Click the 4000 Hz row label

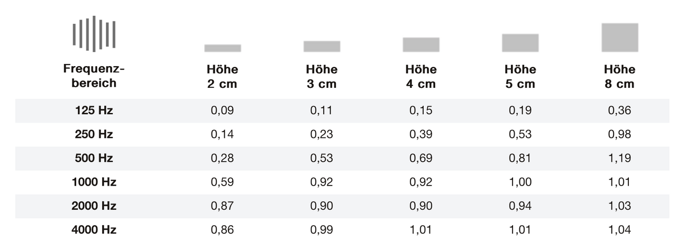point(94,230)
